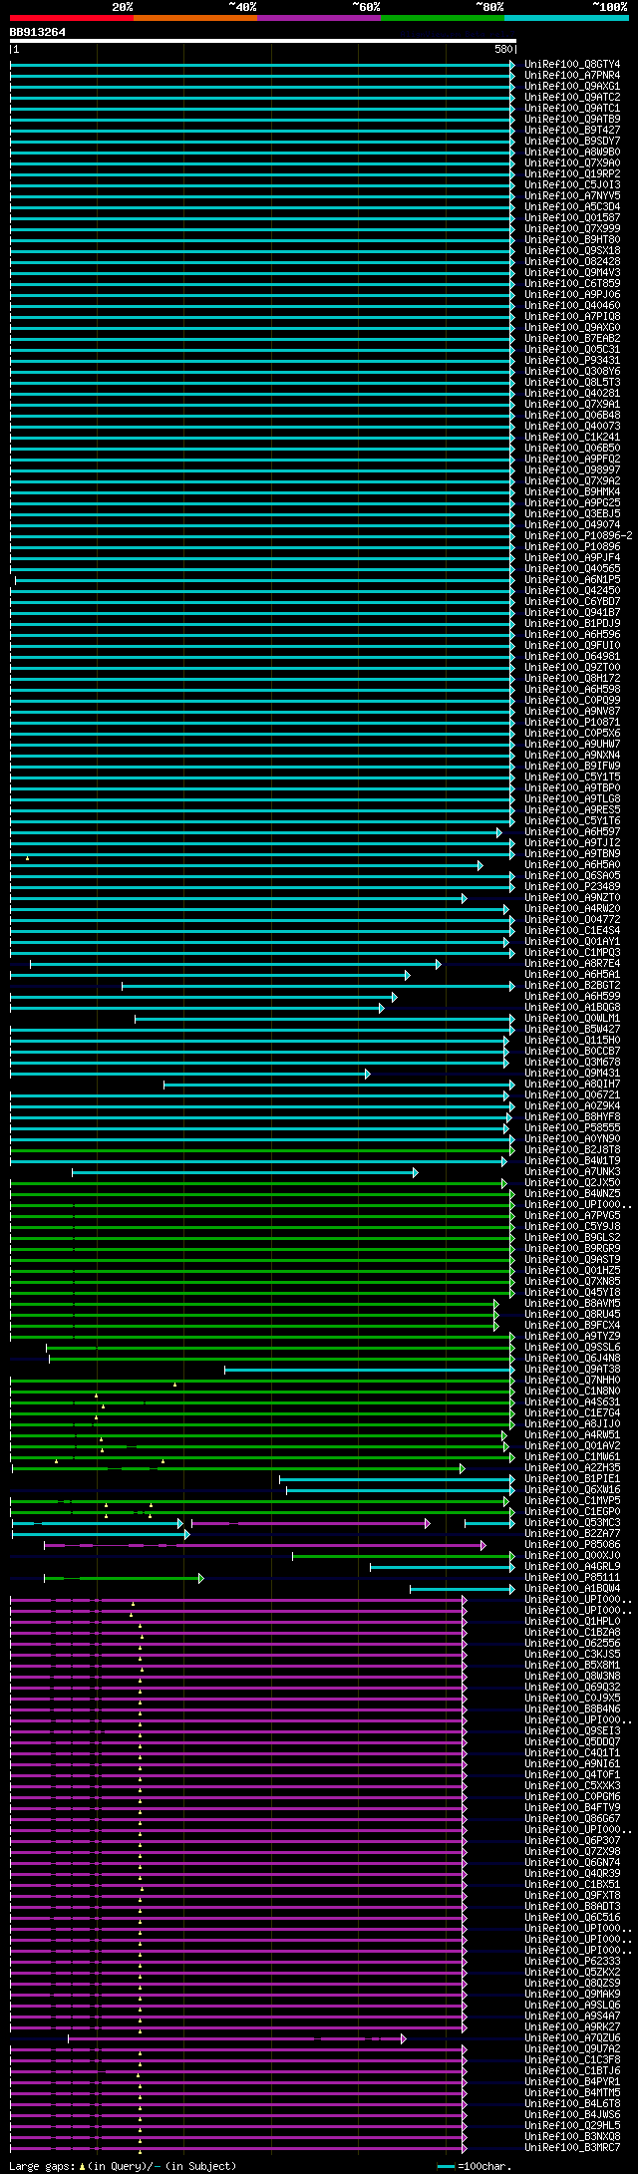Click the ruler end label 580

coord(502,49)
